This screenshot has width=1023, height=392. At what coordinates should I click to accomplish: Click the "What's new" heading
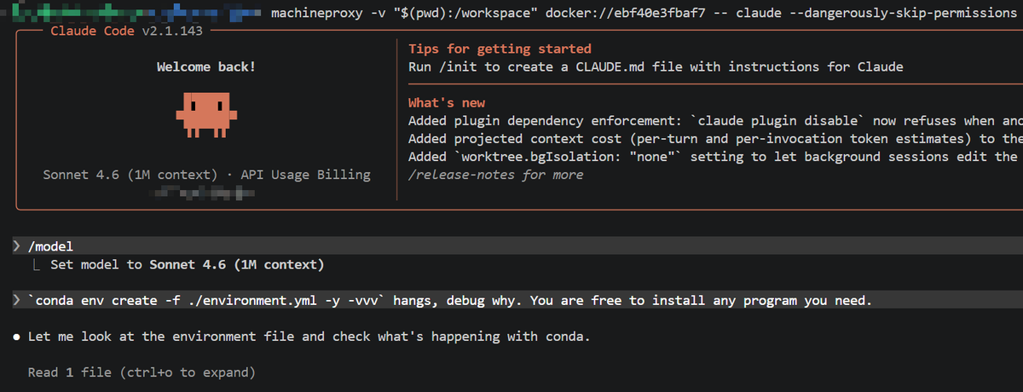tap(447, 102)
